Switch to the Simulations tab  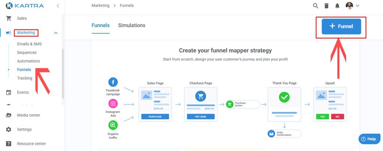click(x=132, y=25)
